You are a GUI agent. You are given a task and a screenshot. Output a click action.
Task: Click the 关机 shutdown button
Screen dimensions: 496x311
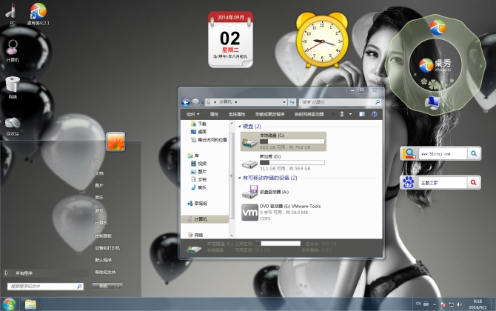pyautogui.click(x=104, y=286)
